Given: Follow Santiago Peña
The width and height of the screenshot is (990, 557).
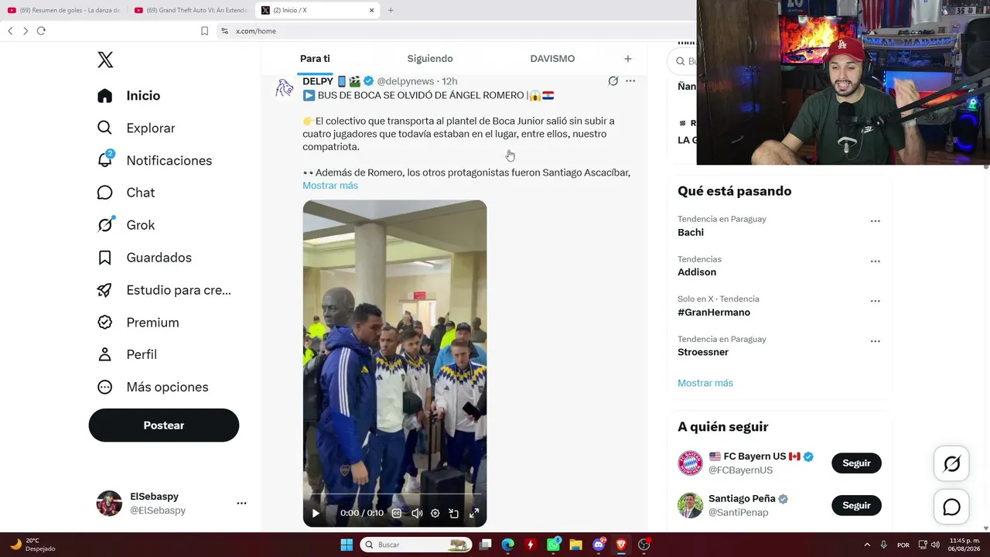Looking at the screenshot, I should coord(856,505).
